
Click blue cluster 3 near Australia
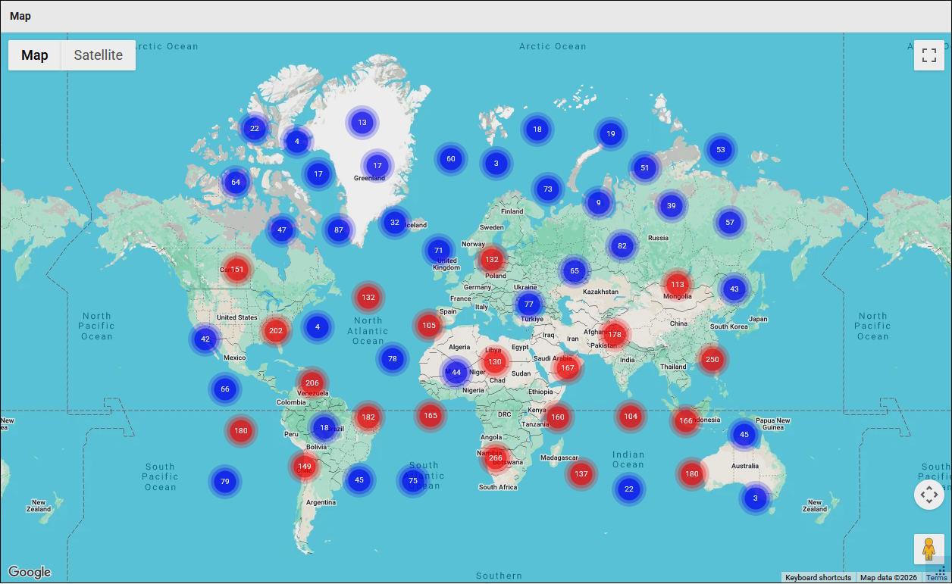[x=755, y=498]
